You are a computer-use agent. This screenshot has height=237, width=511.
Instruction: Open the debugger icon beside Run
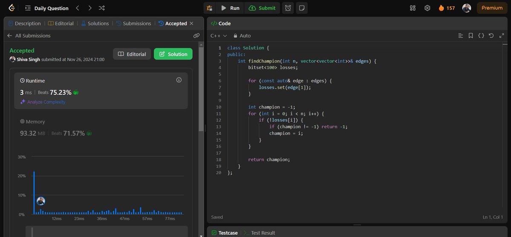(x=209, y=8)
